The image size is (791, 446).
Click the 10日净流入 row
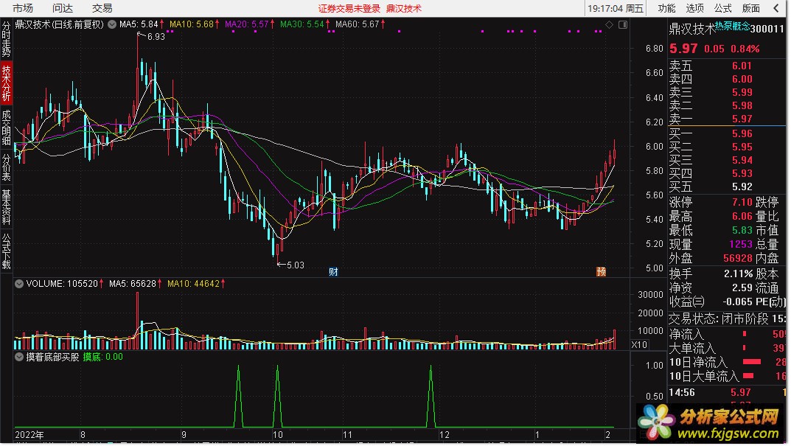point(727,362)
